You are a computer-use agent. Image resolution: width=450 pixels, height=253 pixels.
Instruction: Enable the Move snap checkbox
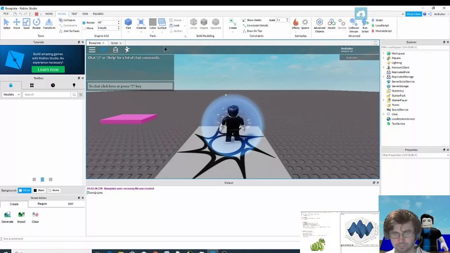84,28
